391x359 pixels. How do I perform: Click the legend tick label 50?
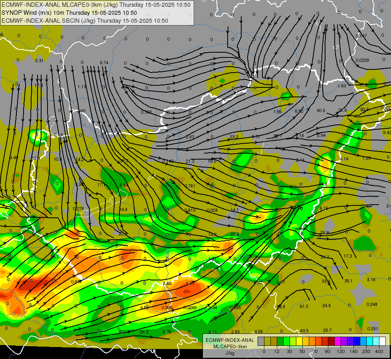(302, 351)
